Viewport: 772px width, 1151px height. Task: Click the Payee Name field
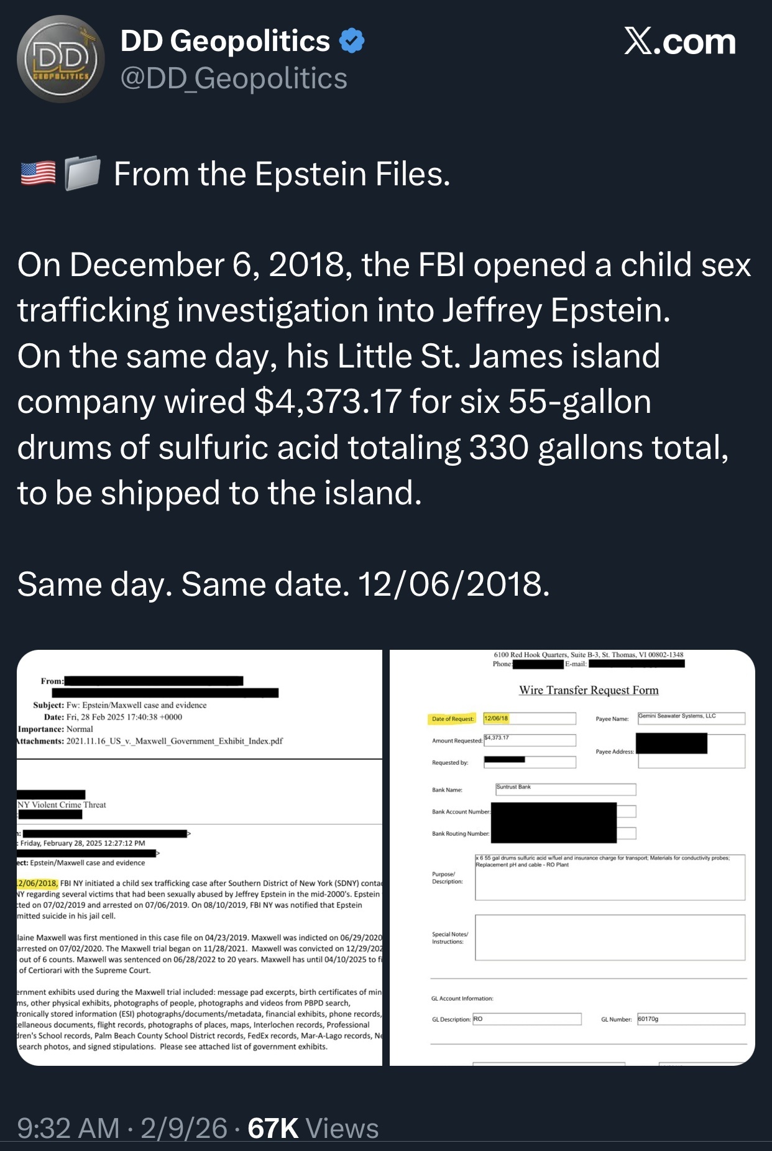click(691, 718)
